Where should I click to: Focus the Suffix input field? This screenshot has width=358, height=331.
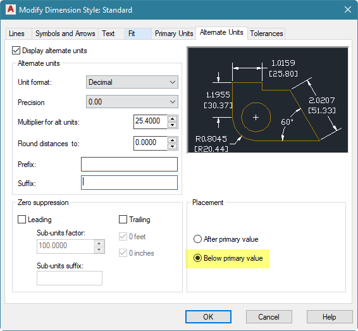129,182
